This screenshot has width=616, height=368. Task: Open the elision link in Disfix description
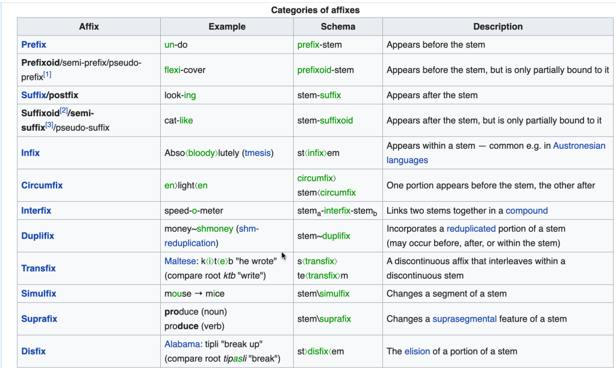pos(417,352)
